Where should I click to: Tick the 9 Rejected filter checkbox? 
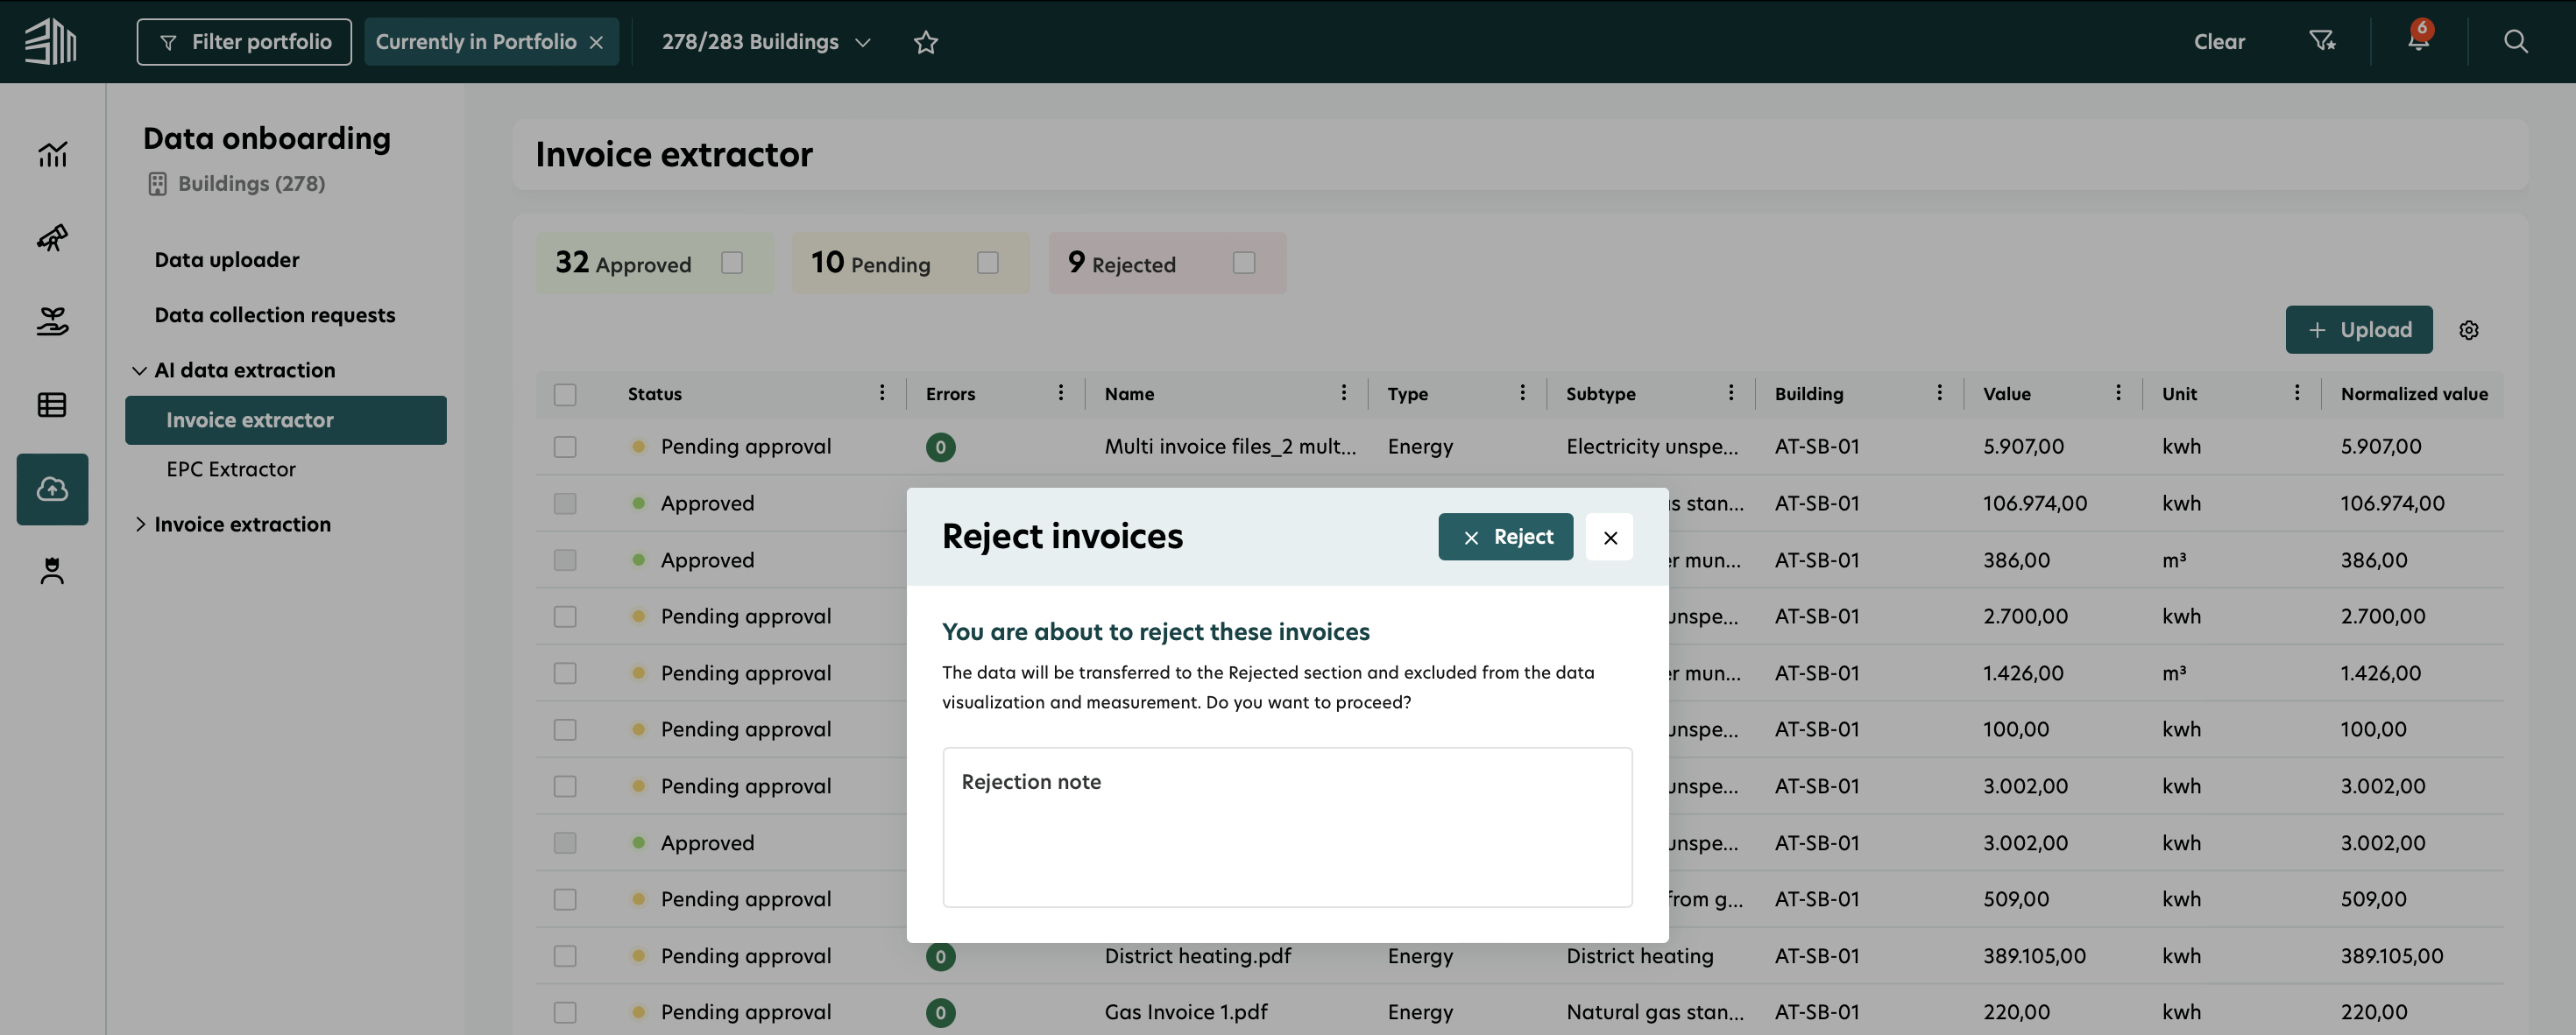click(1243, 263)
